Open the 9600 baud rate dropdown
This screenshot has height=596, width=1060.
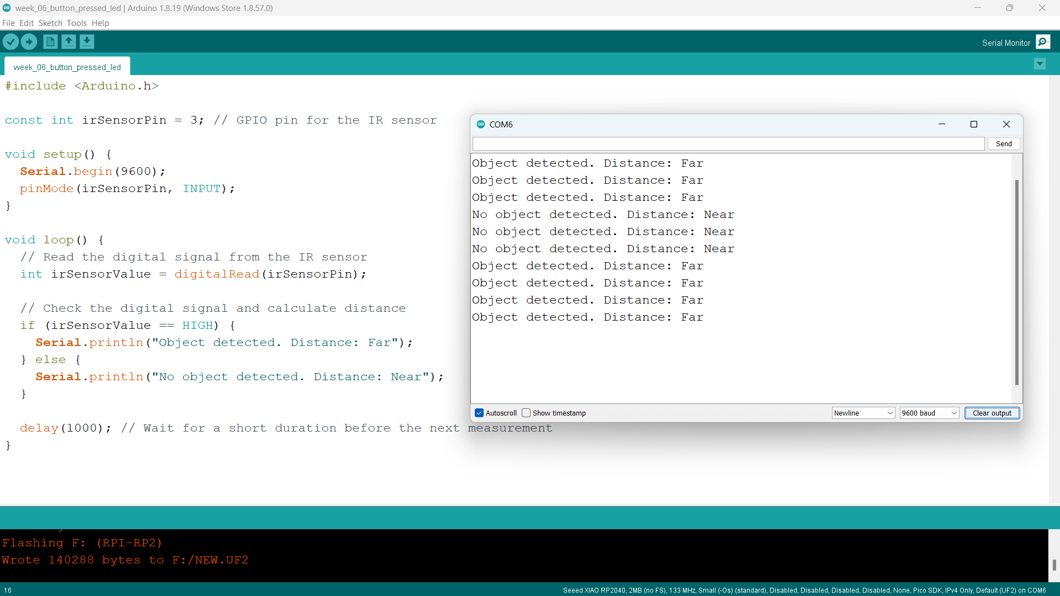929,413
